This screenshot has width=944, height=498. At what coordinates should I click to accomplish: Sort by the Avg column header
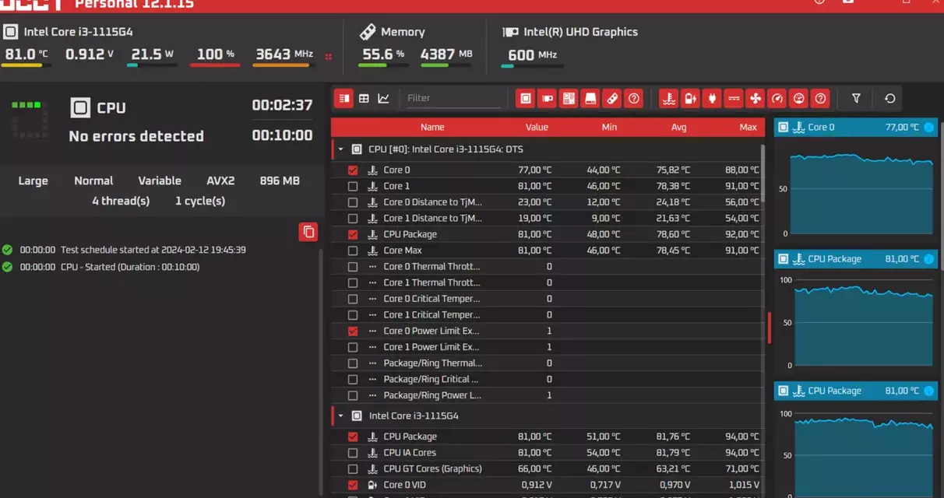tap(679, 127)
